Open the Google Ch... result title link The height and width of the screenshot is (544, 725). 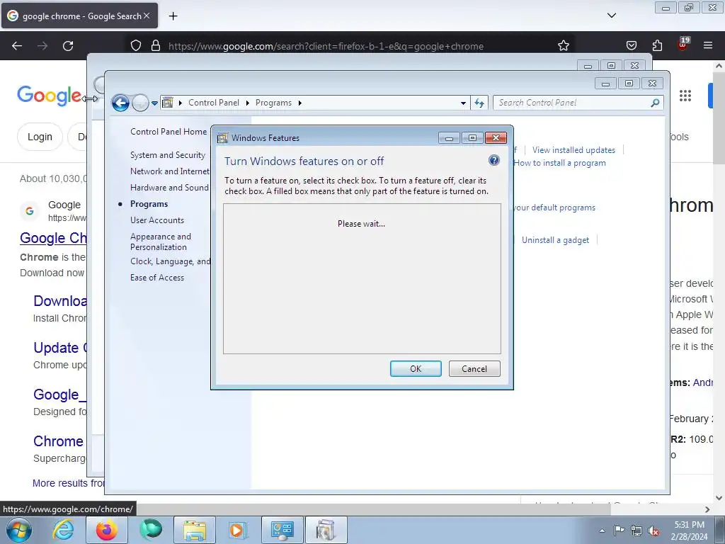(x=53, y=238)
